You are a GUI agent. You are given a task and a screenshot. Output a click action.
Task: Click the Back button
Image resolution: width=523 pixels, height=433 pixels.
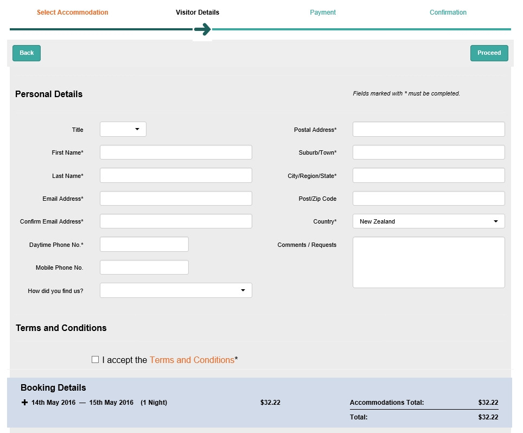27,53
